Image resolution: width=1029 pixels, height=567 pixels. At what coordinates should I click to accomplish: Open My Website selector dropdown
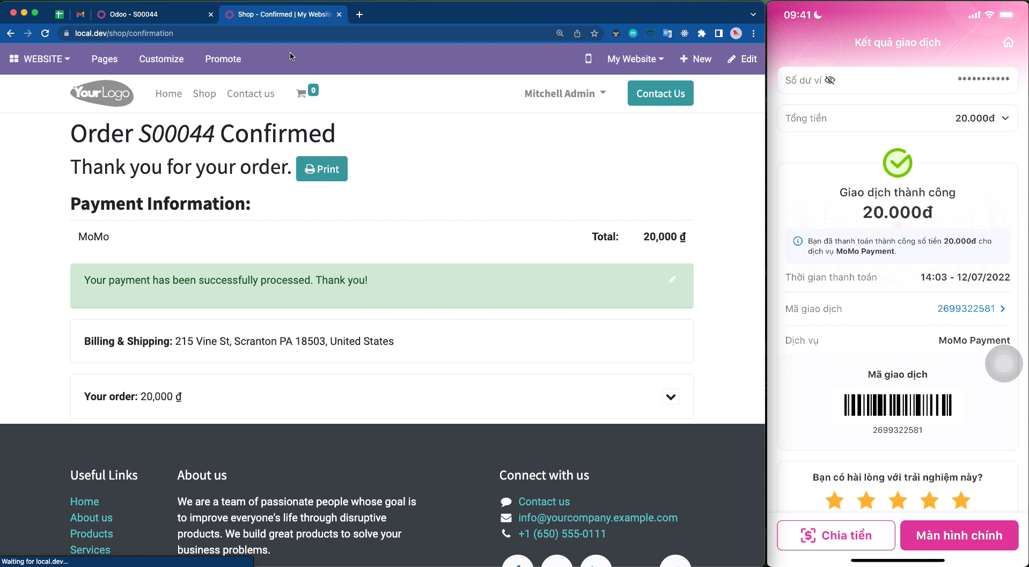coord(635,59)
